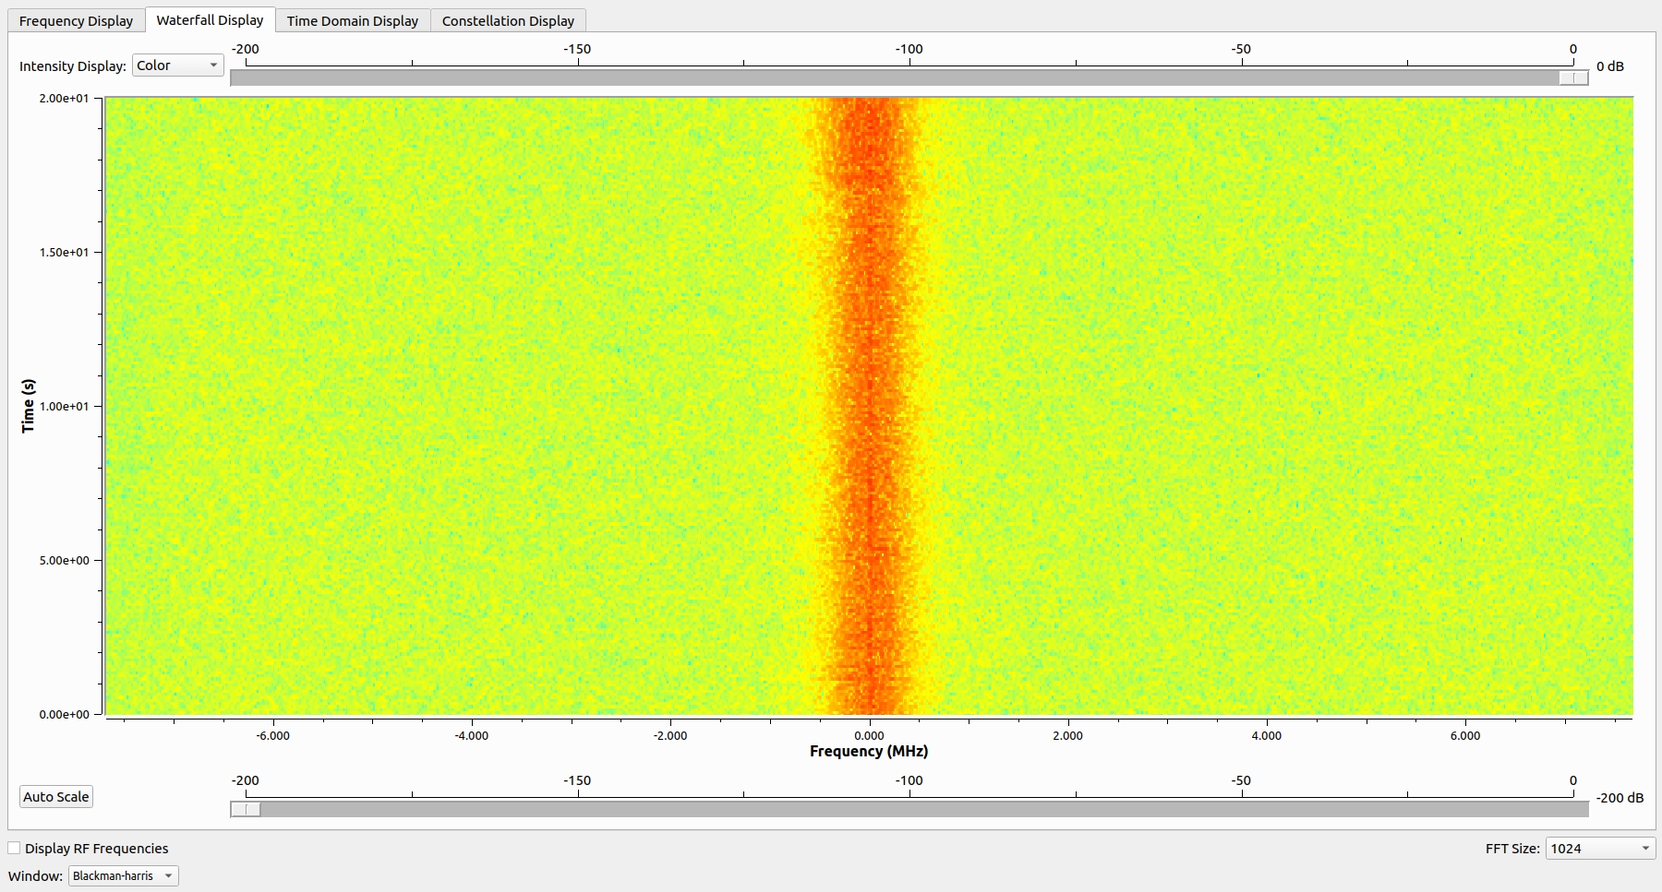Screen dimensions: 1662x892
Task: Click the waterfall plot at the 0.000 MHz signal
Action: (x=869, y=406)
